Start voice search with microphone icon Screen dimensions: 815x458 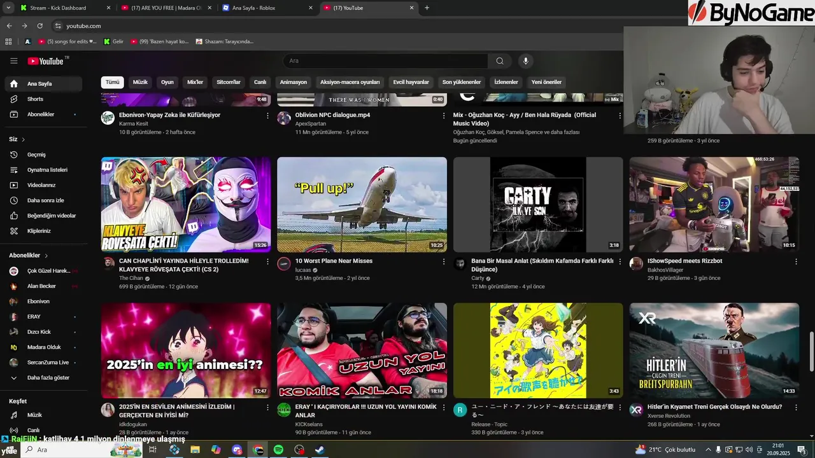525,61
